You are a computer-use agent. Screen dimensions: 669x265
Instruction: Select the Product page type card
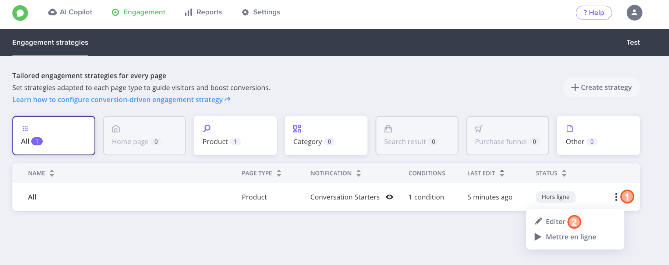235,135
